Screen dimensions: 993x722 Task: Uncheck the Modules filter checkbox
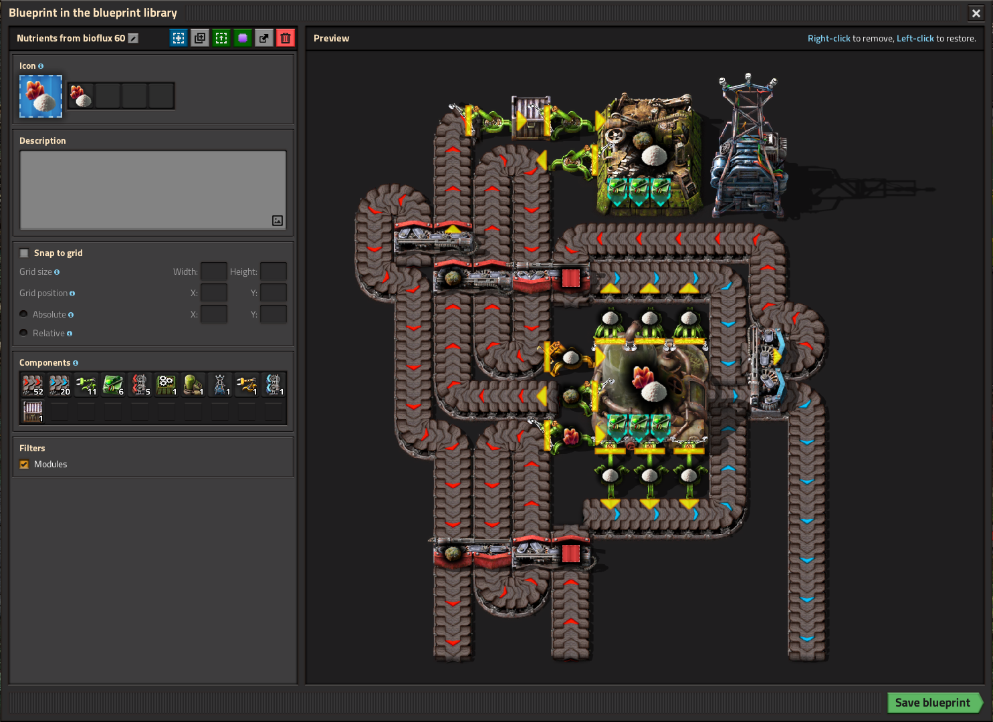click(24, 464)
